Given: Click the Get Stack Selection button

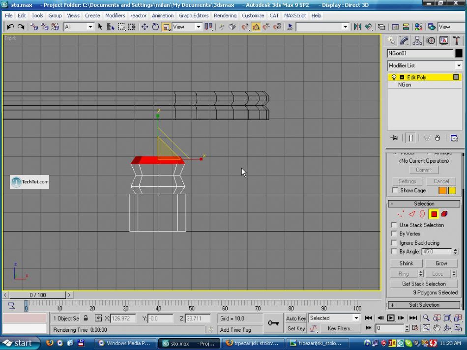Looking at the screenshot, I should tap(424, 284).
